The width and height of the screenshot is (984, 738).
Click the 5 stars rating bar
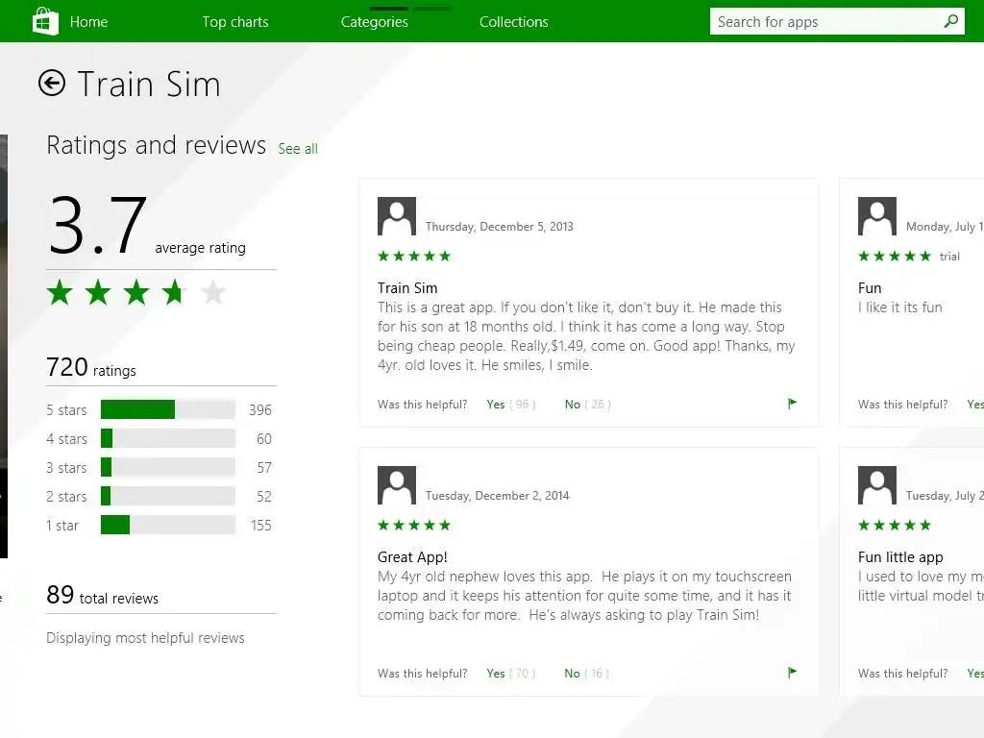click(x=167, y=409)
